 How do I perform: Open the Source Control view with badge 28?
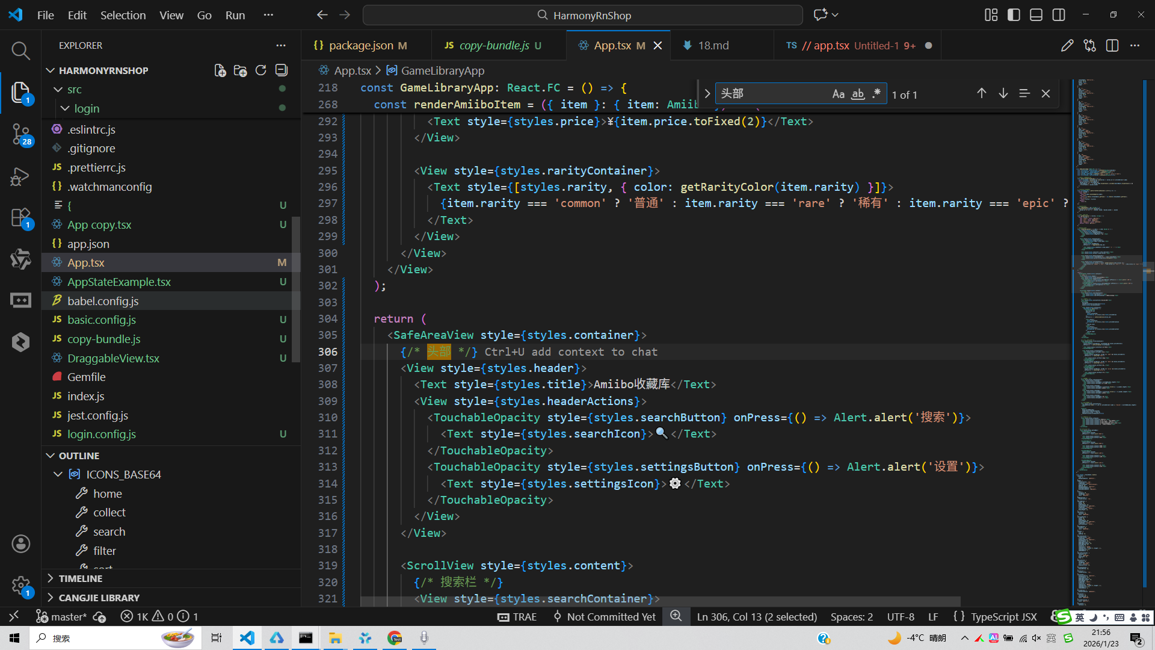(x=20, y=134)
